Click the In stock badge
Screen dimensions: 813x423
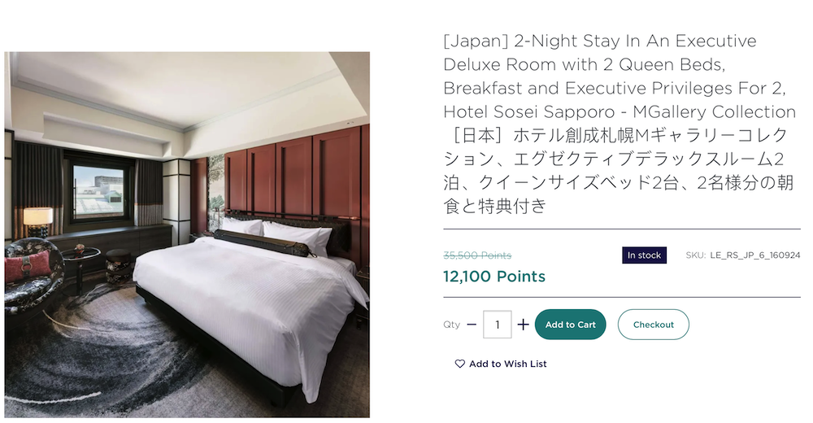[x=644, y=255]
